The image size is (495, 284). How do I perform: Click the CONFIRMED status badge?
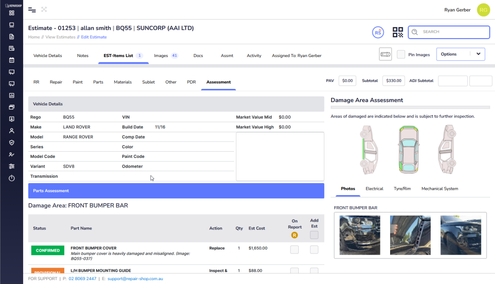click(x=48, y=250)
